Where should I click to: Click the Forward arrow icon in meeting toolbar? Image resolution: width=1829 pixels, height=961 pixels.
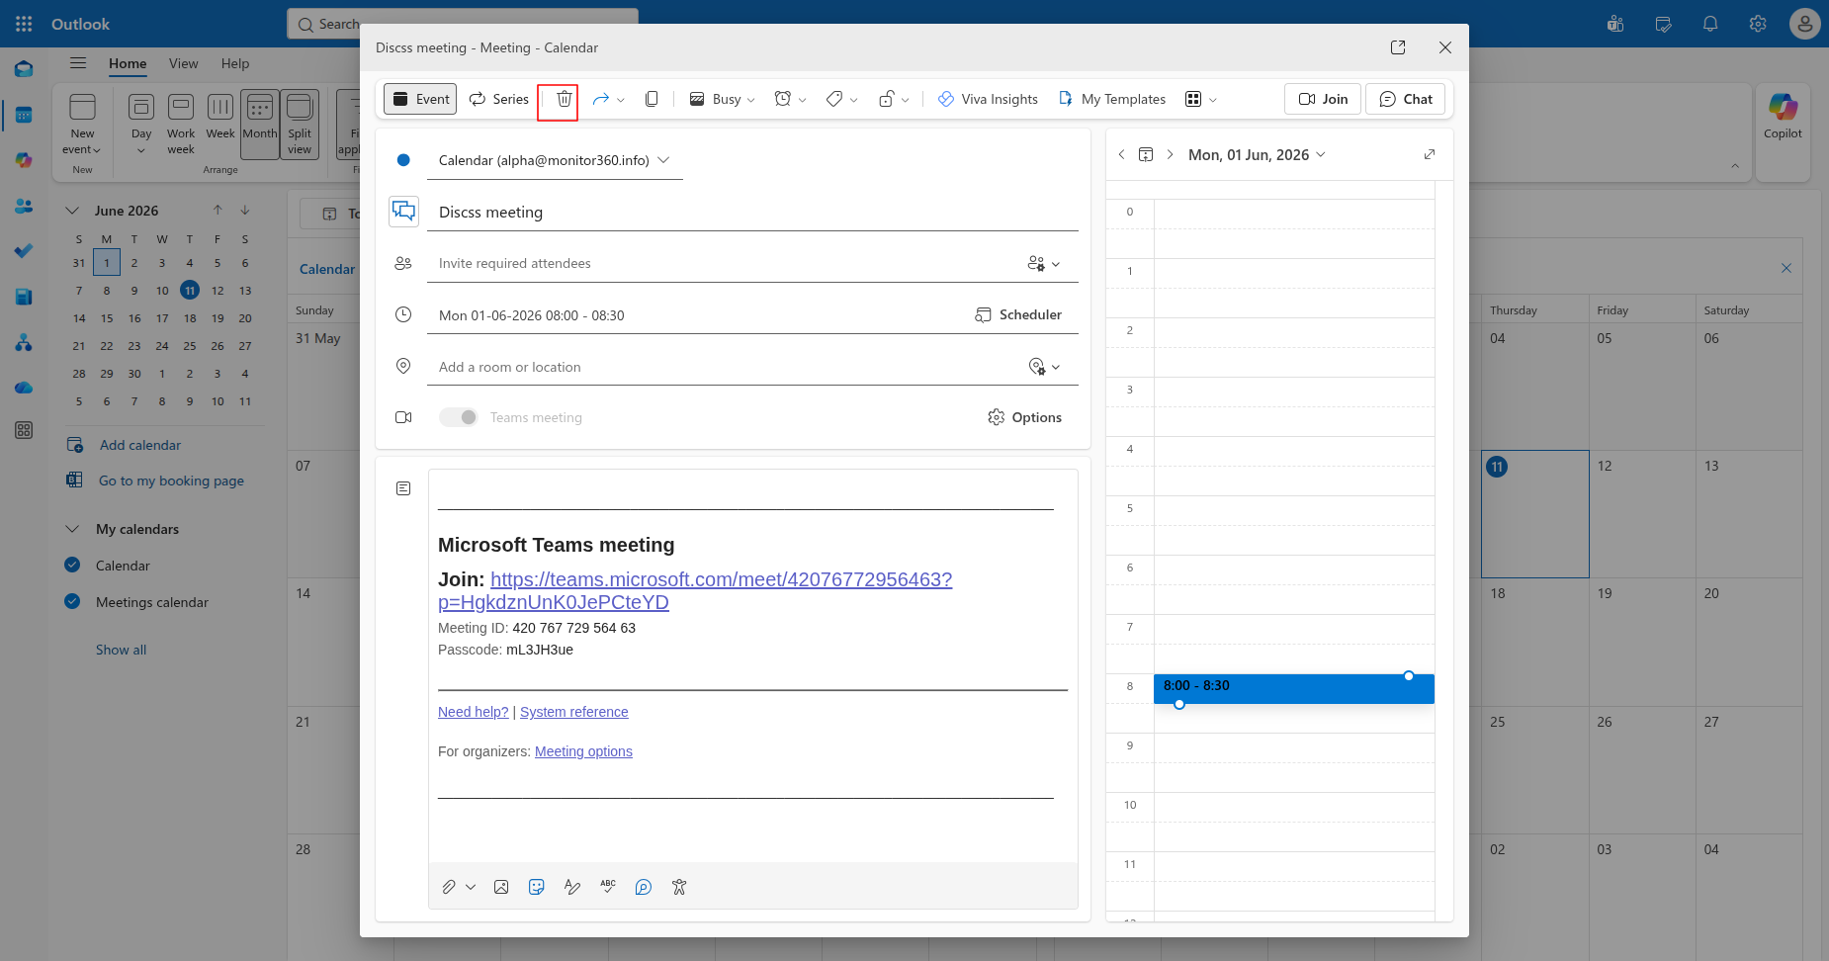coord(600,99)
